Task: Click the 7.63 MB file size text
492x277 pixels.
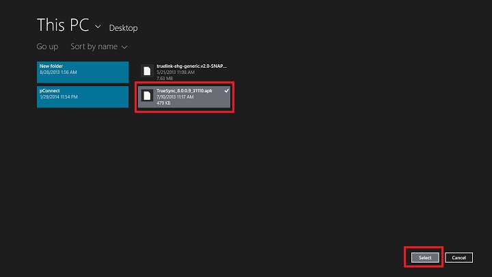Action: click(165, 79)
